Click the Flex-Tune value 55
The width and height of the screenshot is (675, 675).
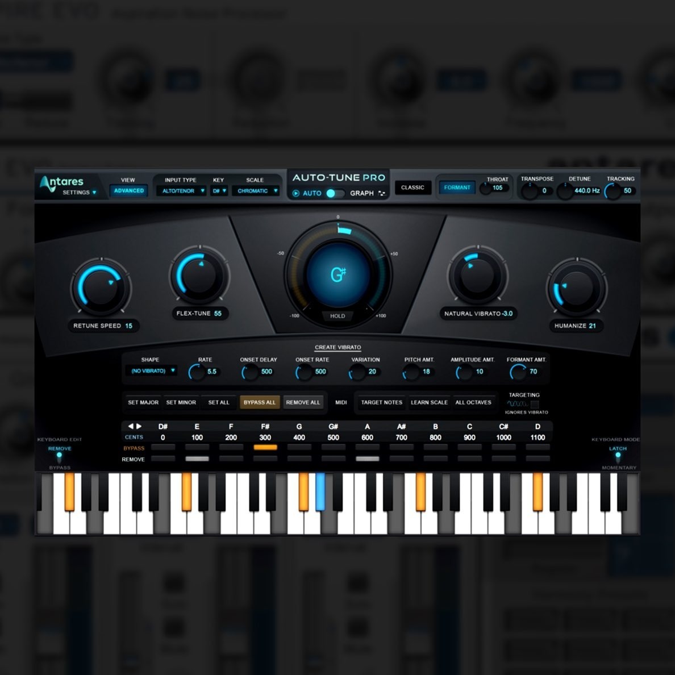point(218,314)
